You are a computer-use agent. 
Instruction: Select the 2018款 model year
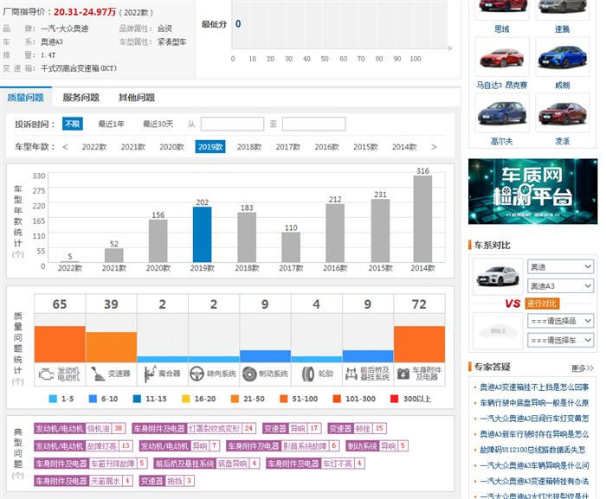pyautogui.click(x=249, y=147)
